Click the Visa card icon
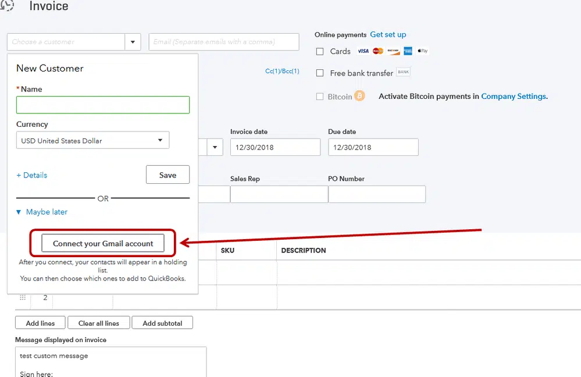The width and height of the screenshot is (581, 377). 363,51
